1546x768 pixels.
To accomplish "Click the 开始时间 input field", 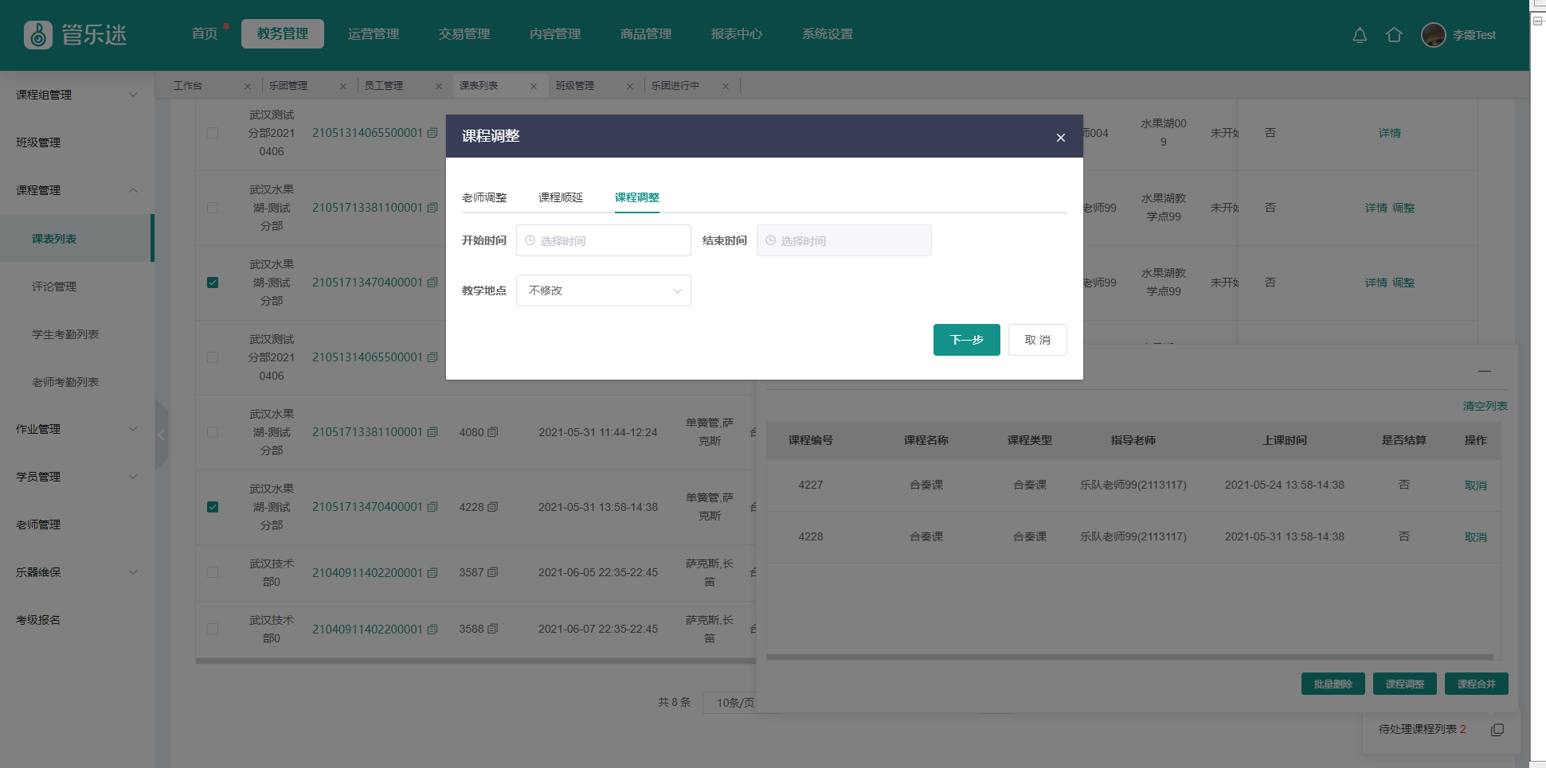I will click(x=603, y=240).
